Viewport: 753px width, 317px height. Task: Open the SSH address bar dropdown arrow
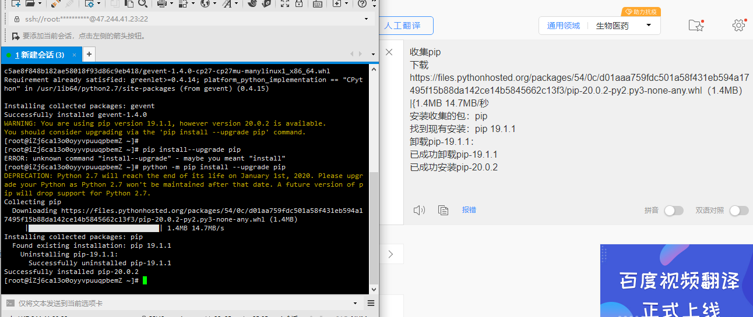tap(367, 19)
